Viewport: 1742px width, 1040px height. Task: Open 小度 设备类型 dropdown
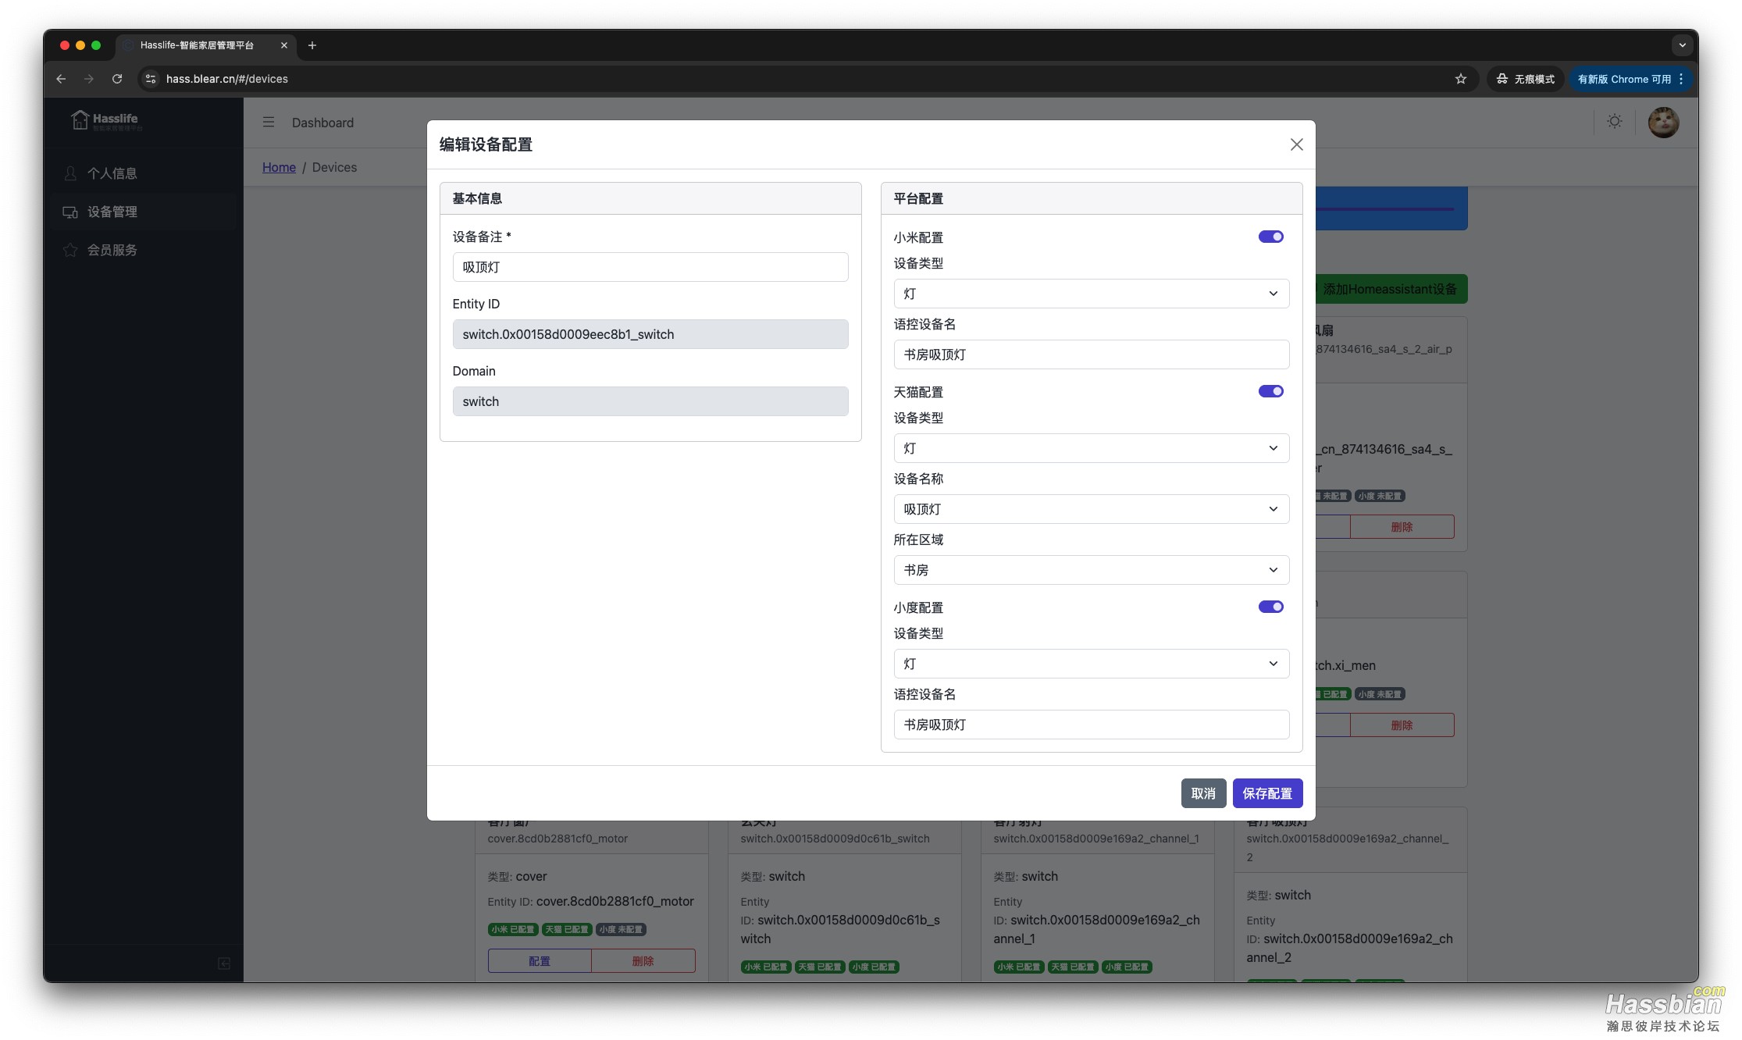[1091, 664]
